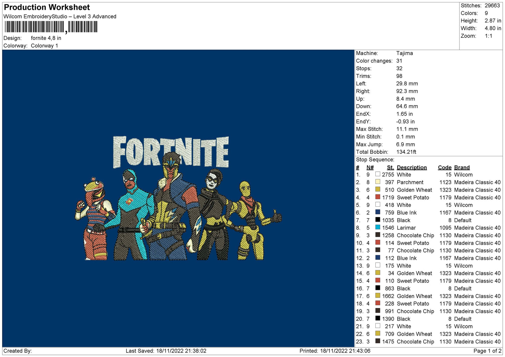
Task: Click 'Wilcom EmbroideryStudio – Level 3 Advanced' text
Action: [60, 16]
